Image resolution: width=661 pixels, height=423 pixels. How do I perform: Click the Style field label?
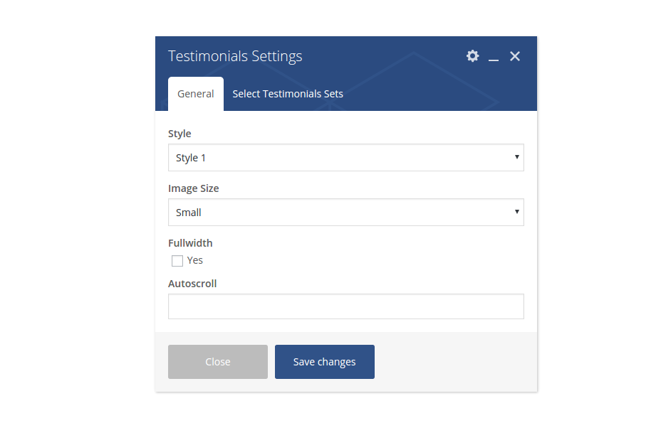(x=179, y=134)
